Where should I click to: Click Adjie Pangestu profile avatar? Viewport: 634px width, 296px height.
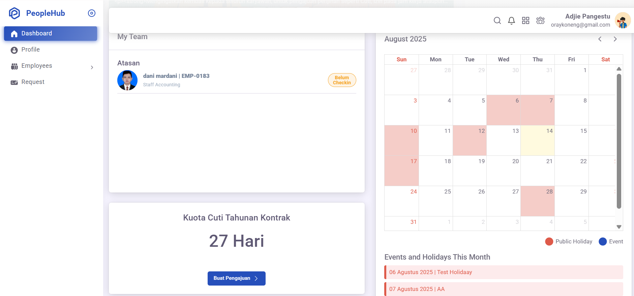pyautogui.click(x=623, y=20)
